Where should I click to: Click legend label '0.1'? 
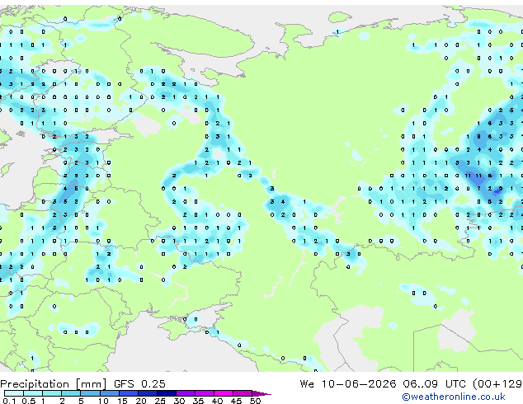[10, 401]
